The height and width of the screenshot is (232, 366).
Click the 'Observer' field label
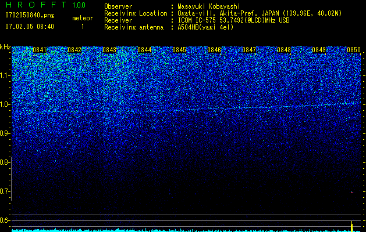click(118, 6)
